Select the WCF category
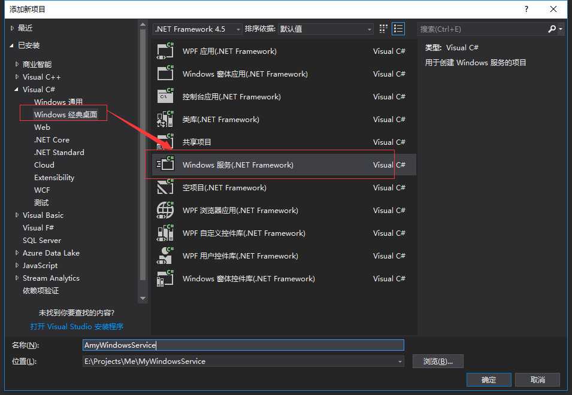Viewport: 572px width, 395px height. [42, 190]
